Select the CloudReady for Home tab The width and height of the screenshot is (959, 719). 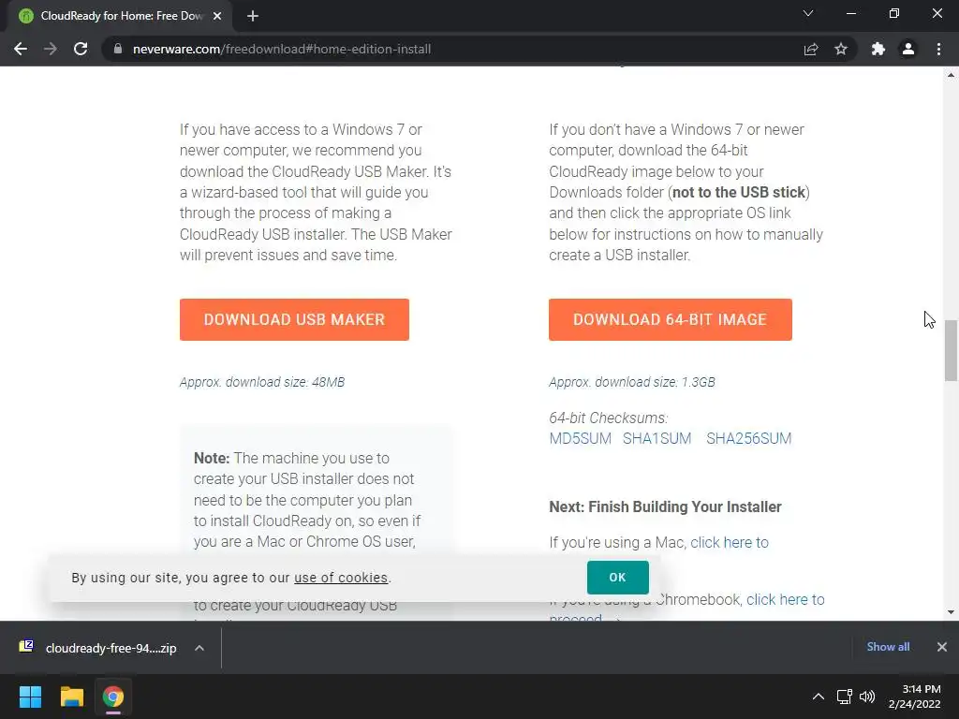[121, 16]
